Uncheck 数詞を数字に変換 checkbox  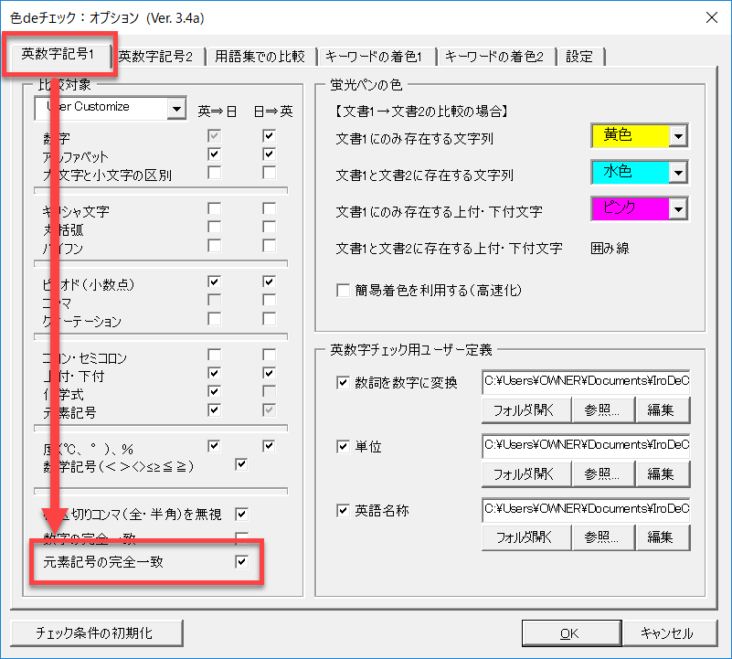[343, 382]
